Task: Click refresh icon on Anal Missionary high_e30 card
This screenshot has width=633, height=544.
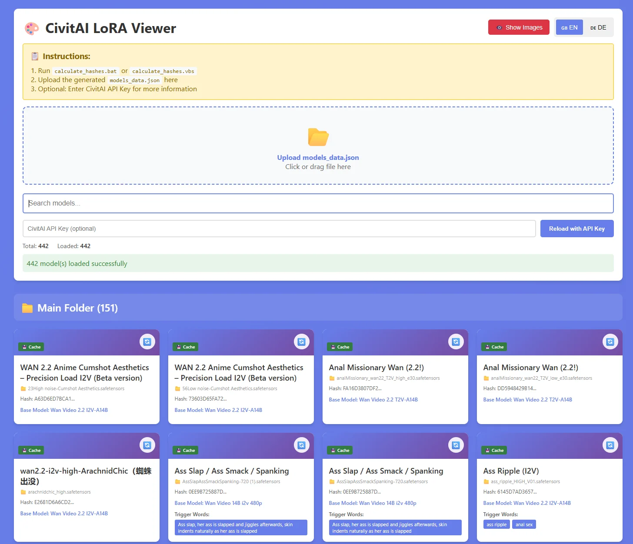Action: pyautogui.click(x=456, y=342)
